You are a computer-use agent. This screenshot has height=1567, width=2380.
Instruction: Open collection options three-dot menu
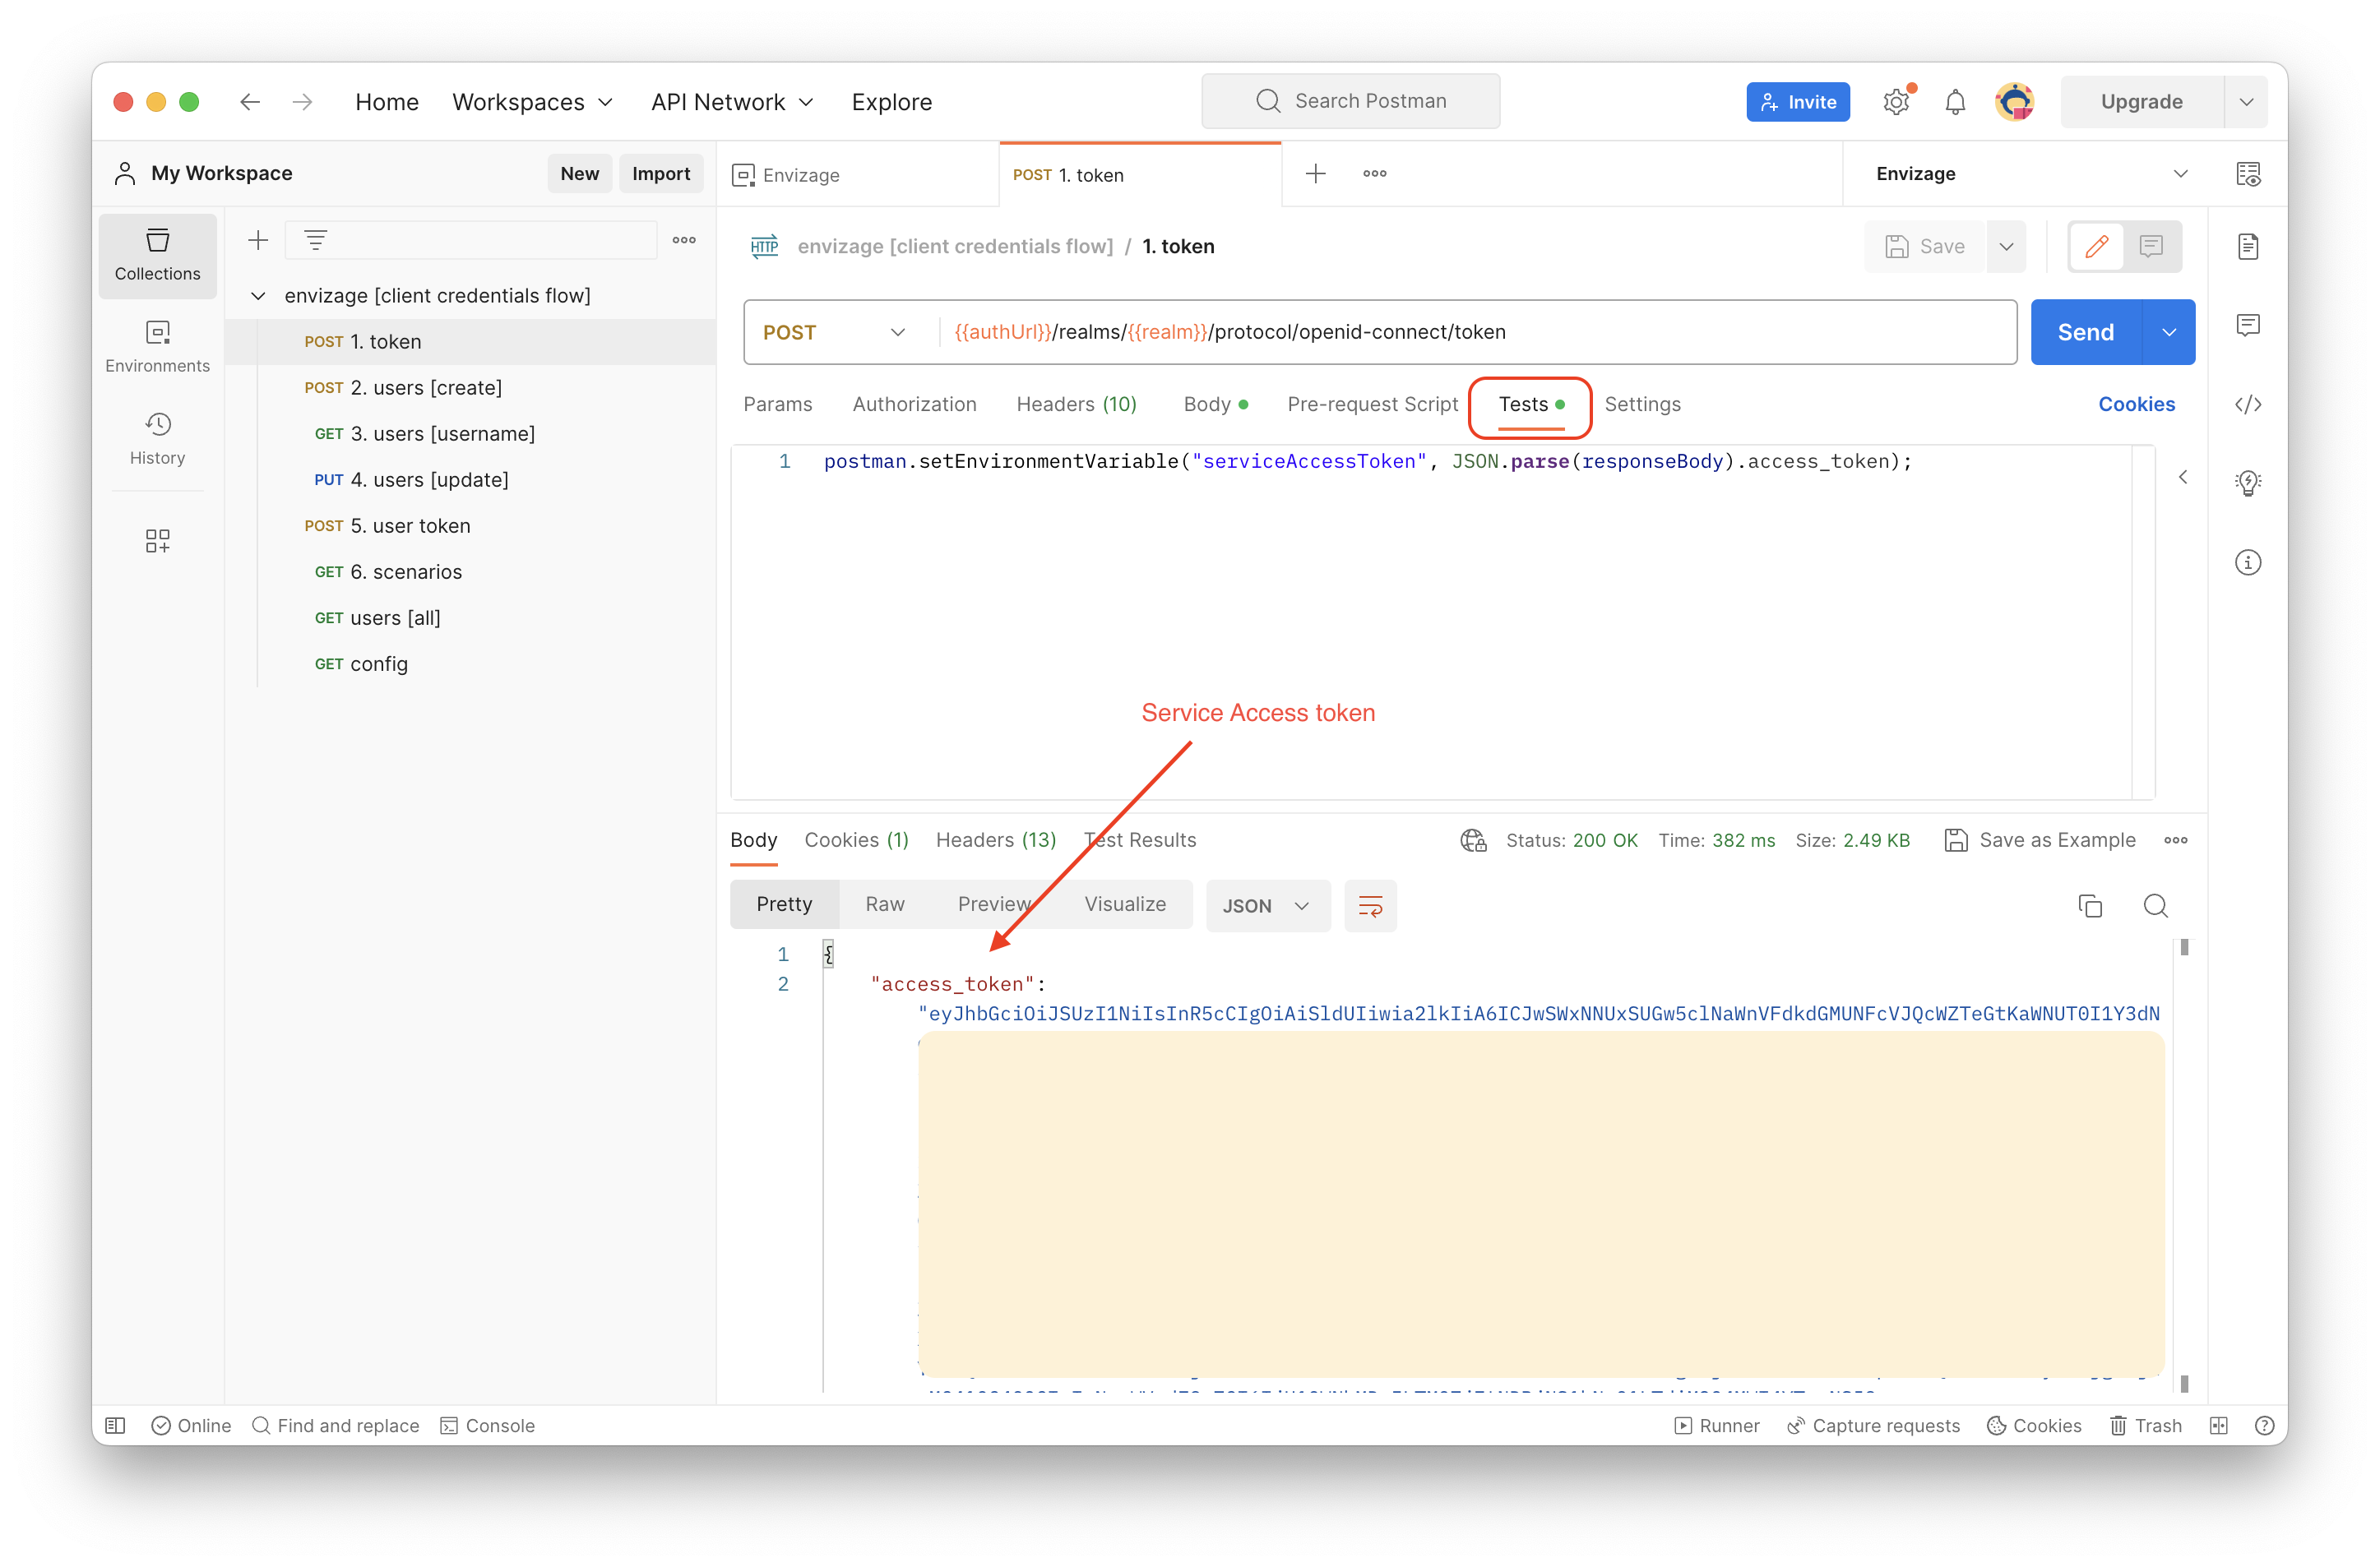pos(684,240)
